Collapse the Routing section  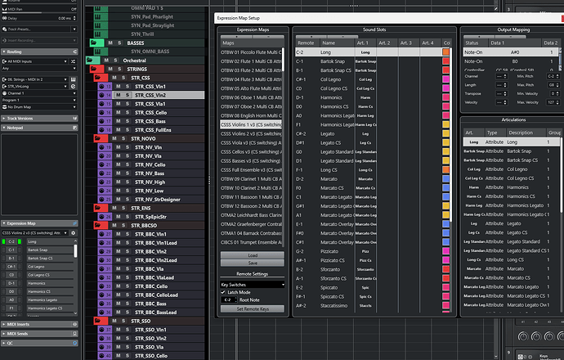point(3,52)
